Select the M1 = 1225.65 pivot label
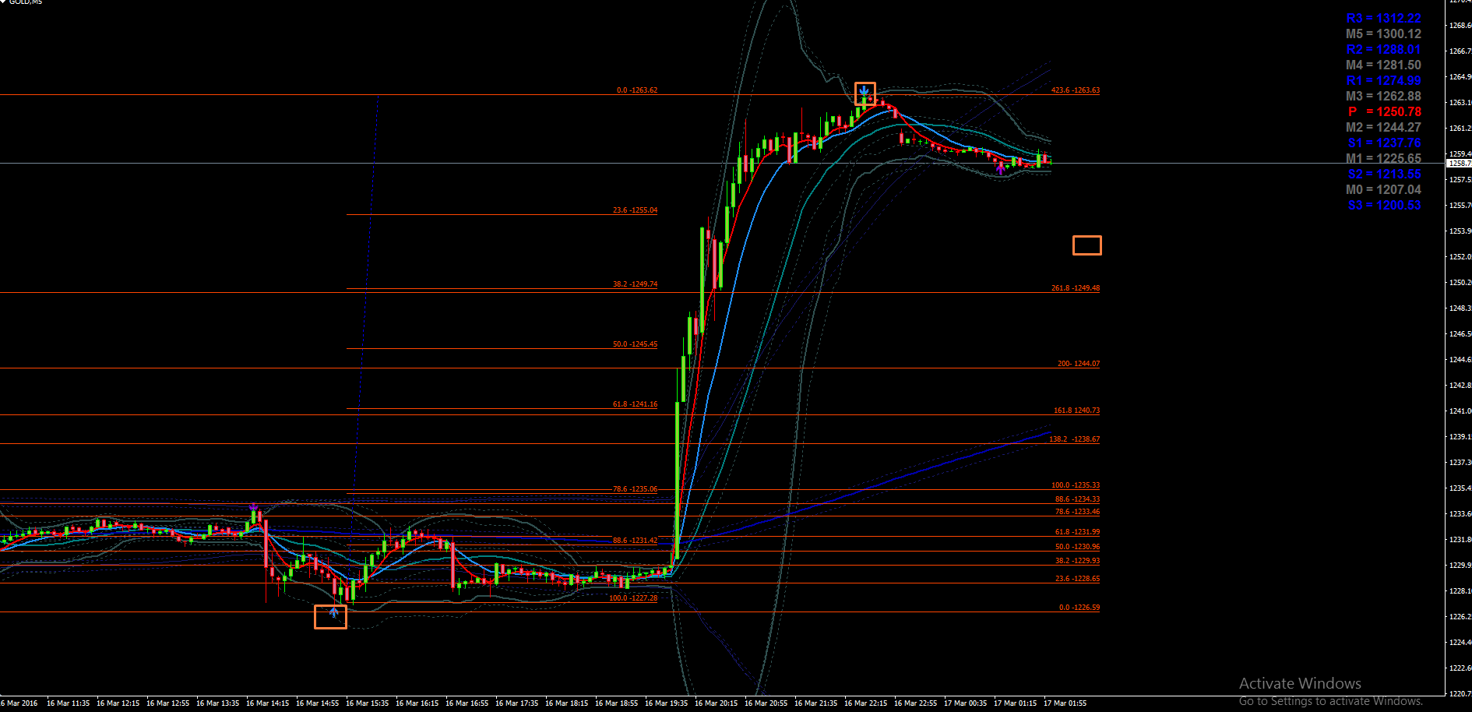Image resolution: width=1472 pixels, height=712 pixels. [1383, 159]
